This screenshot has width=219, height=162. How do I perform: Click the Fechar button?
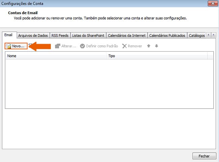point(204,156)
